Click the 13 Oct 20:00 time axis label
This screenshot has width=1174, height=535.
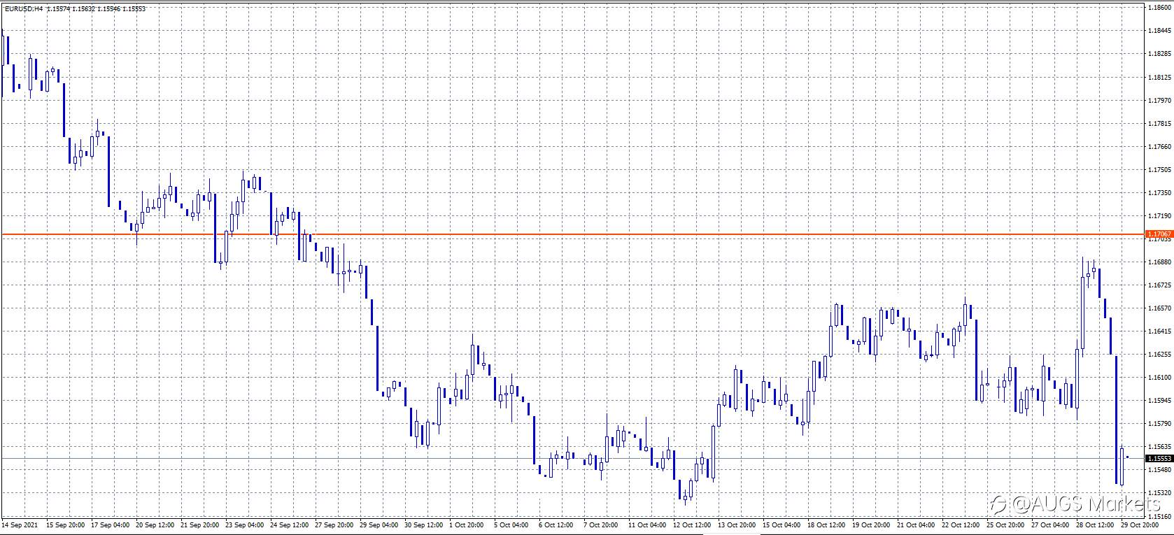pos(738,524)
